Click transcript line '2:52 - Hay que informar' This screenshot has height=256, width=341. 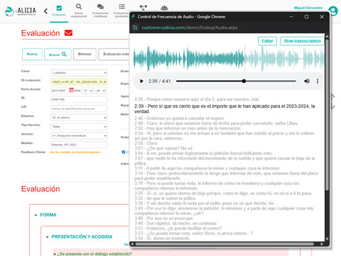187,128
